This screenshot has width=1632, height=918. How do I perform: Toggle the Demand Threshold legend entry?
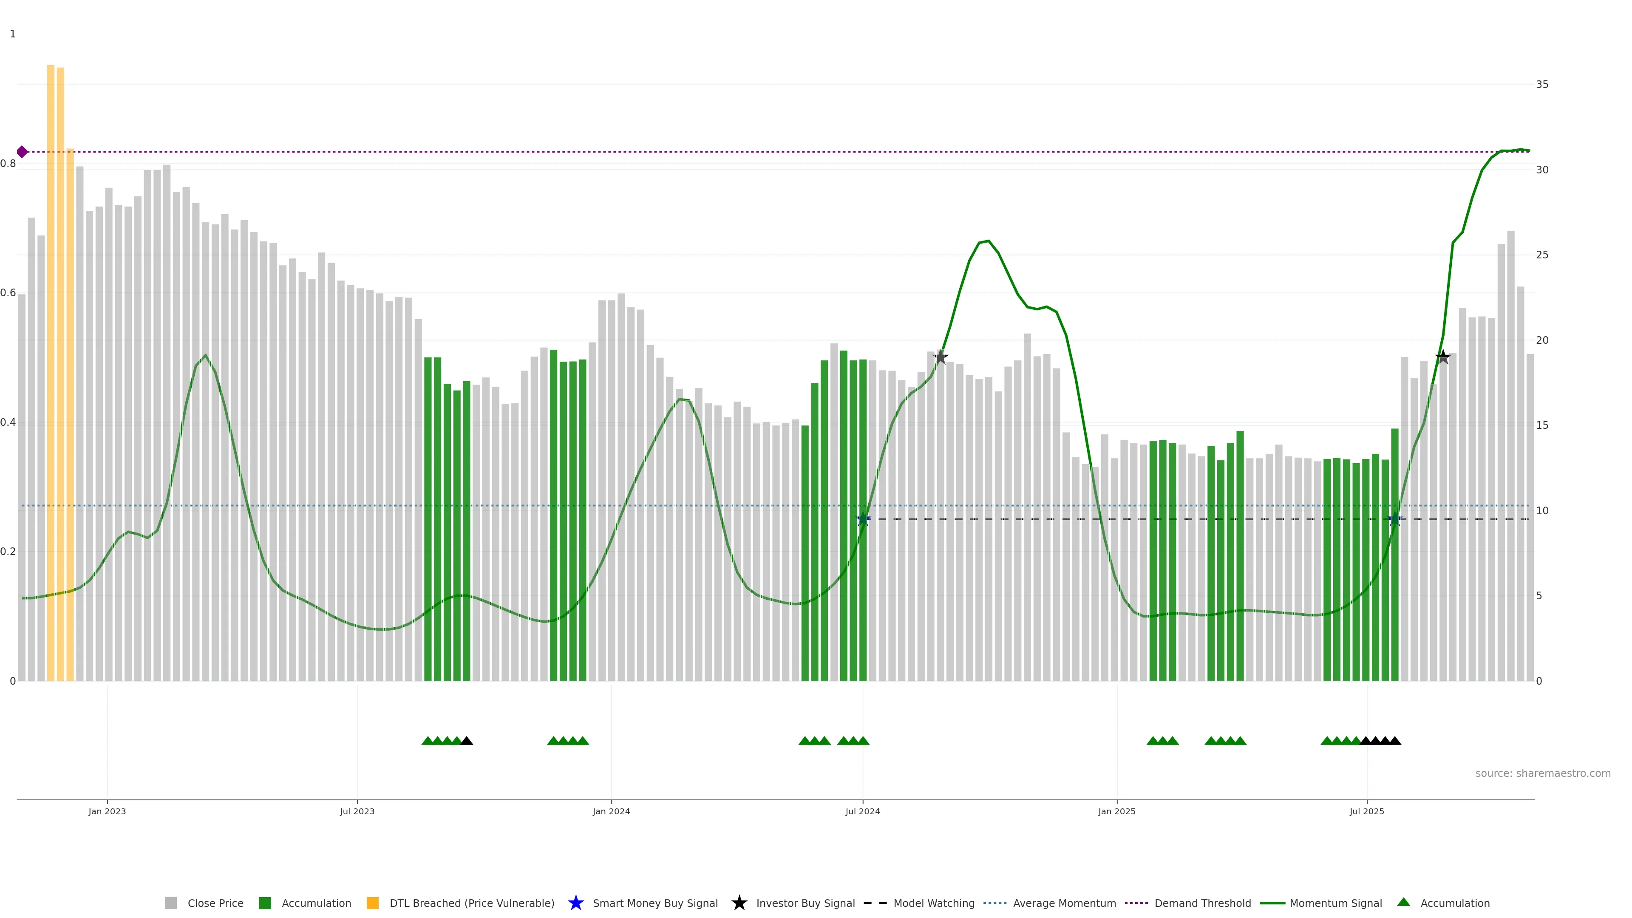point(1202,904)
